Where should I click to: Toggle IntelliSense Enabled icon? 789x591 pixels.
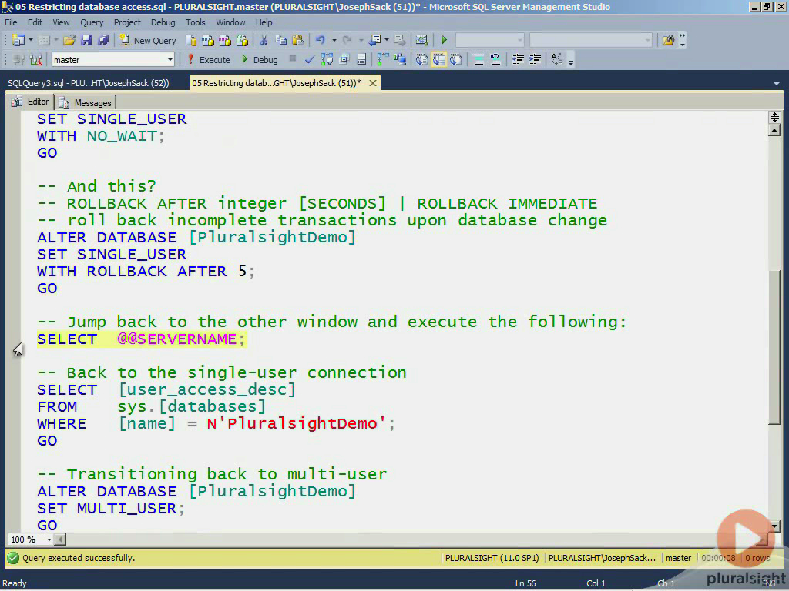click(361, 60)
